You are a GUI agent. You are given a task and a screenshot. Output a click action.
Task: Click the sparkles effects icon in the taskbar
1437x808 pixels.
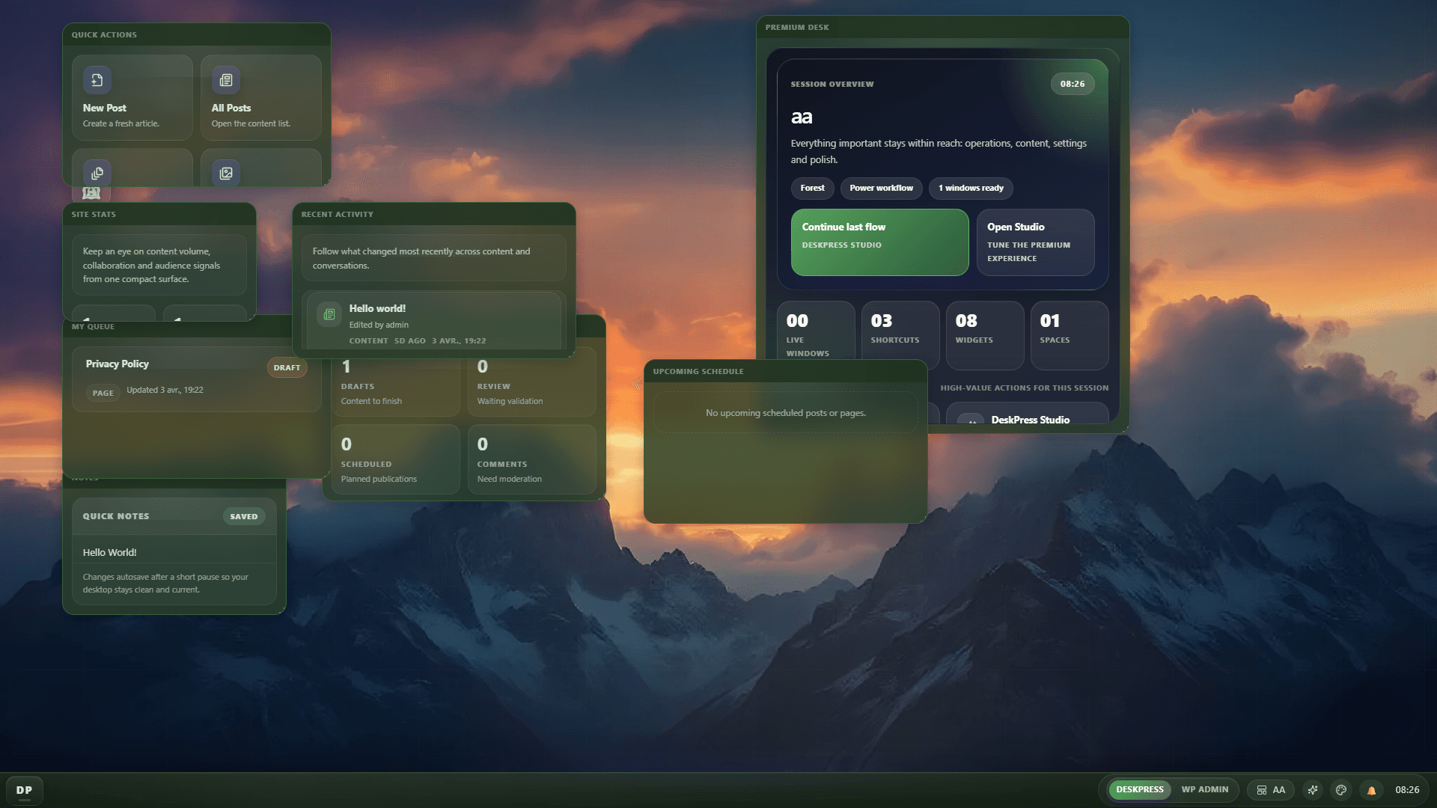(x=1312, y=790)
